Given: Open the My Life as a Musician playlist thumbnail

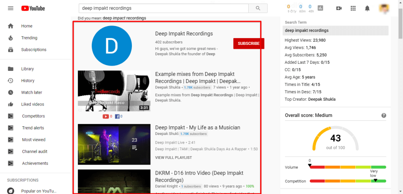Looking at the screenshot, I should coord(114,144).
